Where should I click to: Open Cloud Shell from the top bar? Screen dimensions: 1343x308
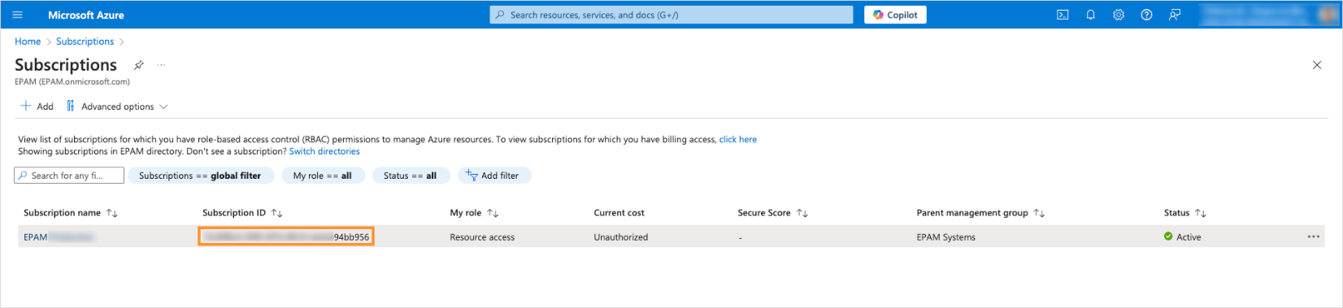1063,15
